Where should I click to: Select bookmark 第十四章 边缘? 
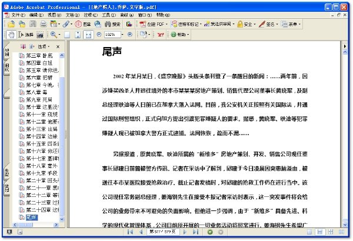42,136
